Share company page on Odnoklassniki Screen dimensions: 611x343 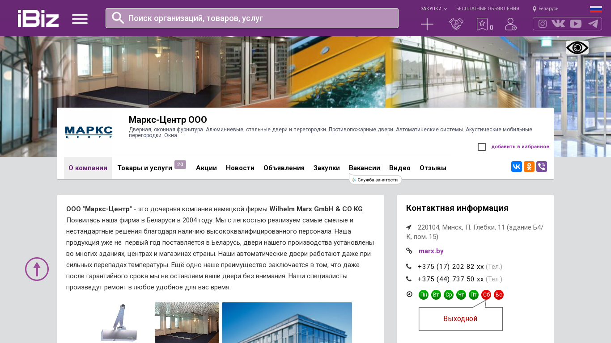point(529,167)
